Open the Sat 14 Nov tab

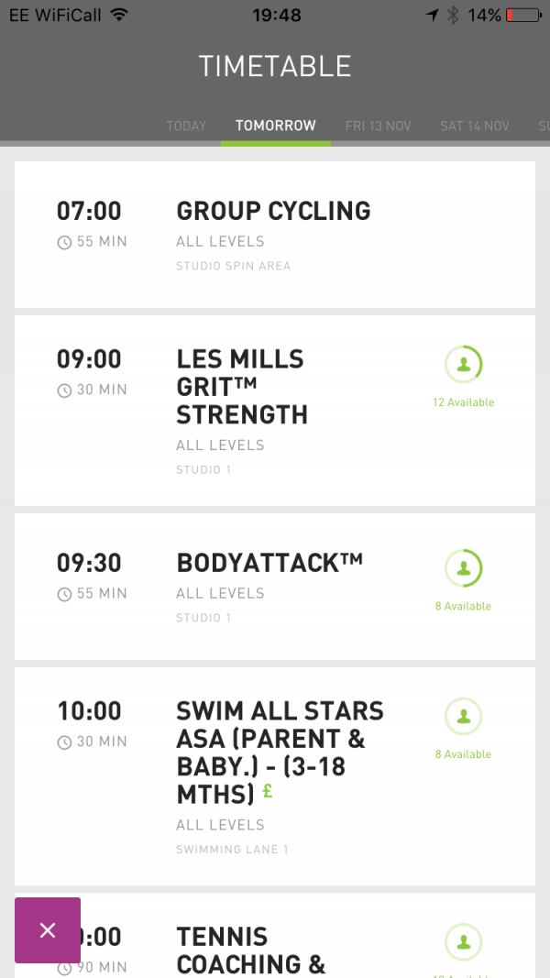pyautogui.click(x=474, y=126)
